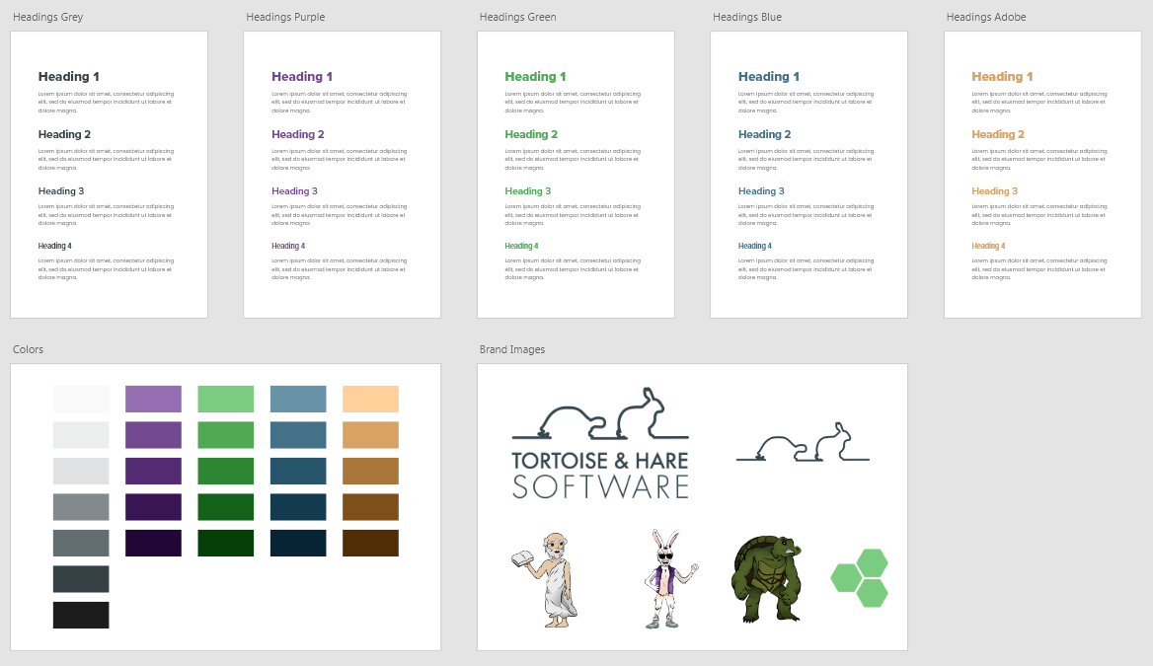Open the Headings Grey section label

47,17
